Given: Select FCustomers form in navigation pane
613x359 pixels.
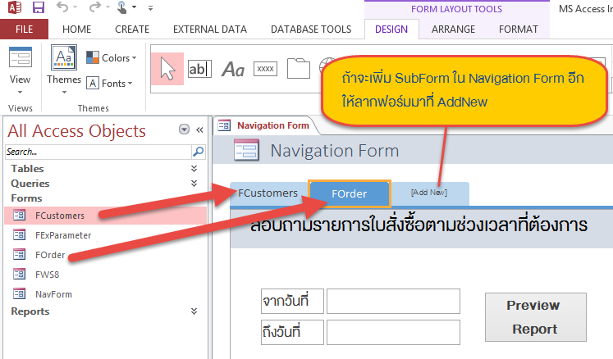Looking at the screenshot, I should tap(105, 216).
